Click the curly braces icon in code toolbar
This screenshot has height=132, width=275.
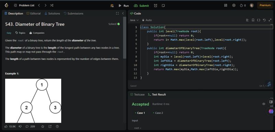point(258,20)
